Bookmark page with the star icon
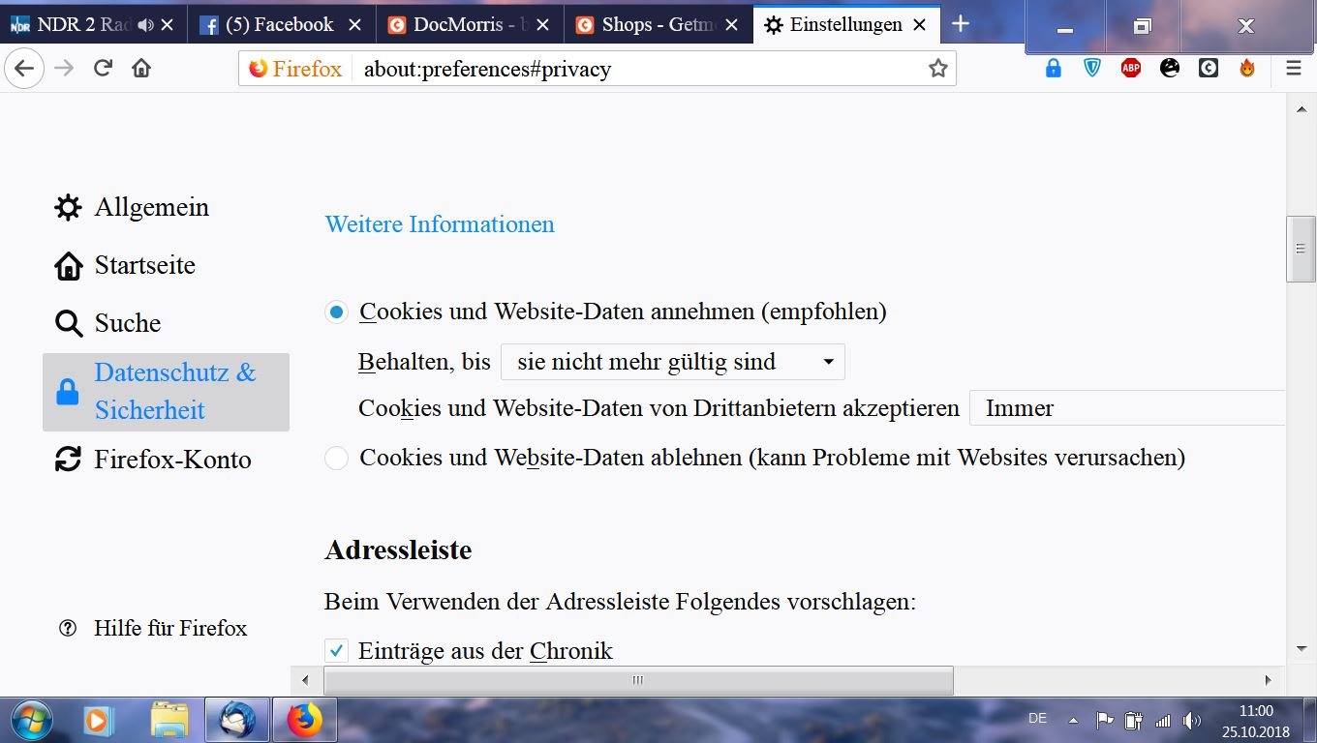The height and width of the screenshot is (743, 1317). pyautogui.click(x=937, y=69)
